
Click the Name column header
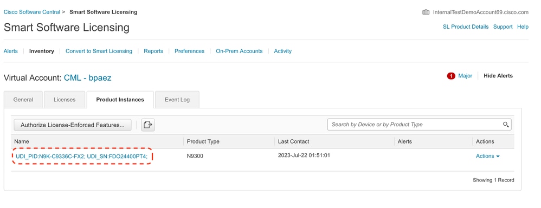point(21,141)
